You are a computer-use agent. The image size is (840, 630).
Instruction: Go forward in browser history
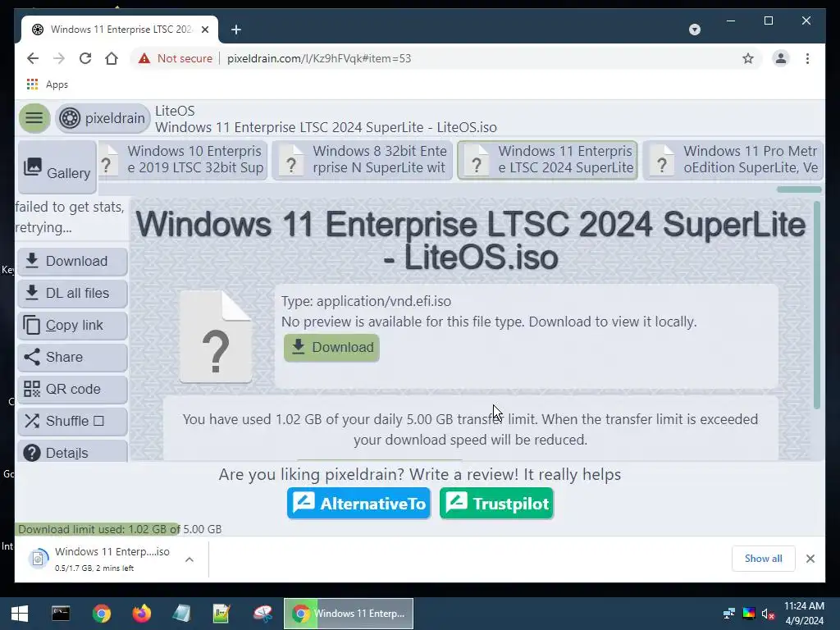(x=59, y=58)
